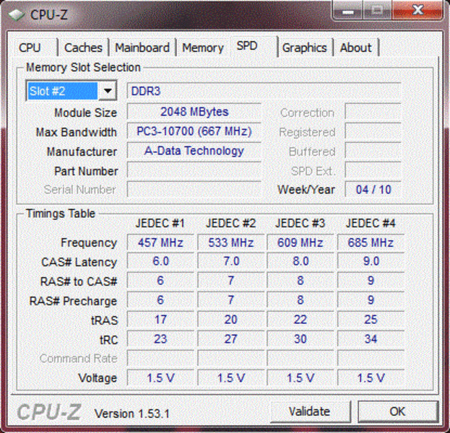Screen dimensions: 450x433
Task: Go to the Mainboard tab
Action: [142, 48]
